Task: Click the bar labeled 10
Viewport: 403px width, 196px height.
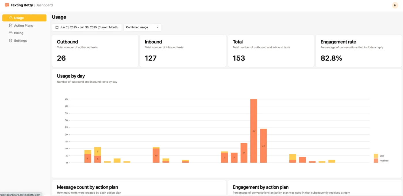Action: pos(156,155)
